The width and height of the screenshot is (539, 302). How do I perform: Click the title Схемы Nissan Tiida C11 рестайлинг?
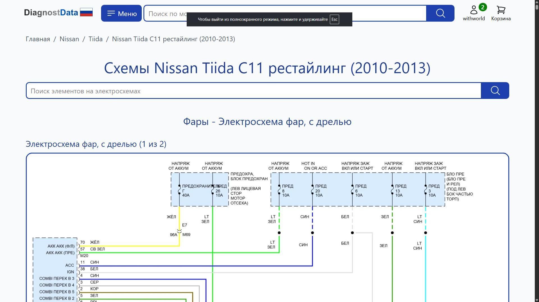click(267, 68)
